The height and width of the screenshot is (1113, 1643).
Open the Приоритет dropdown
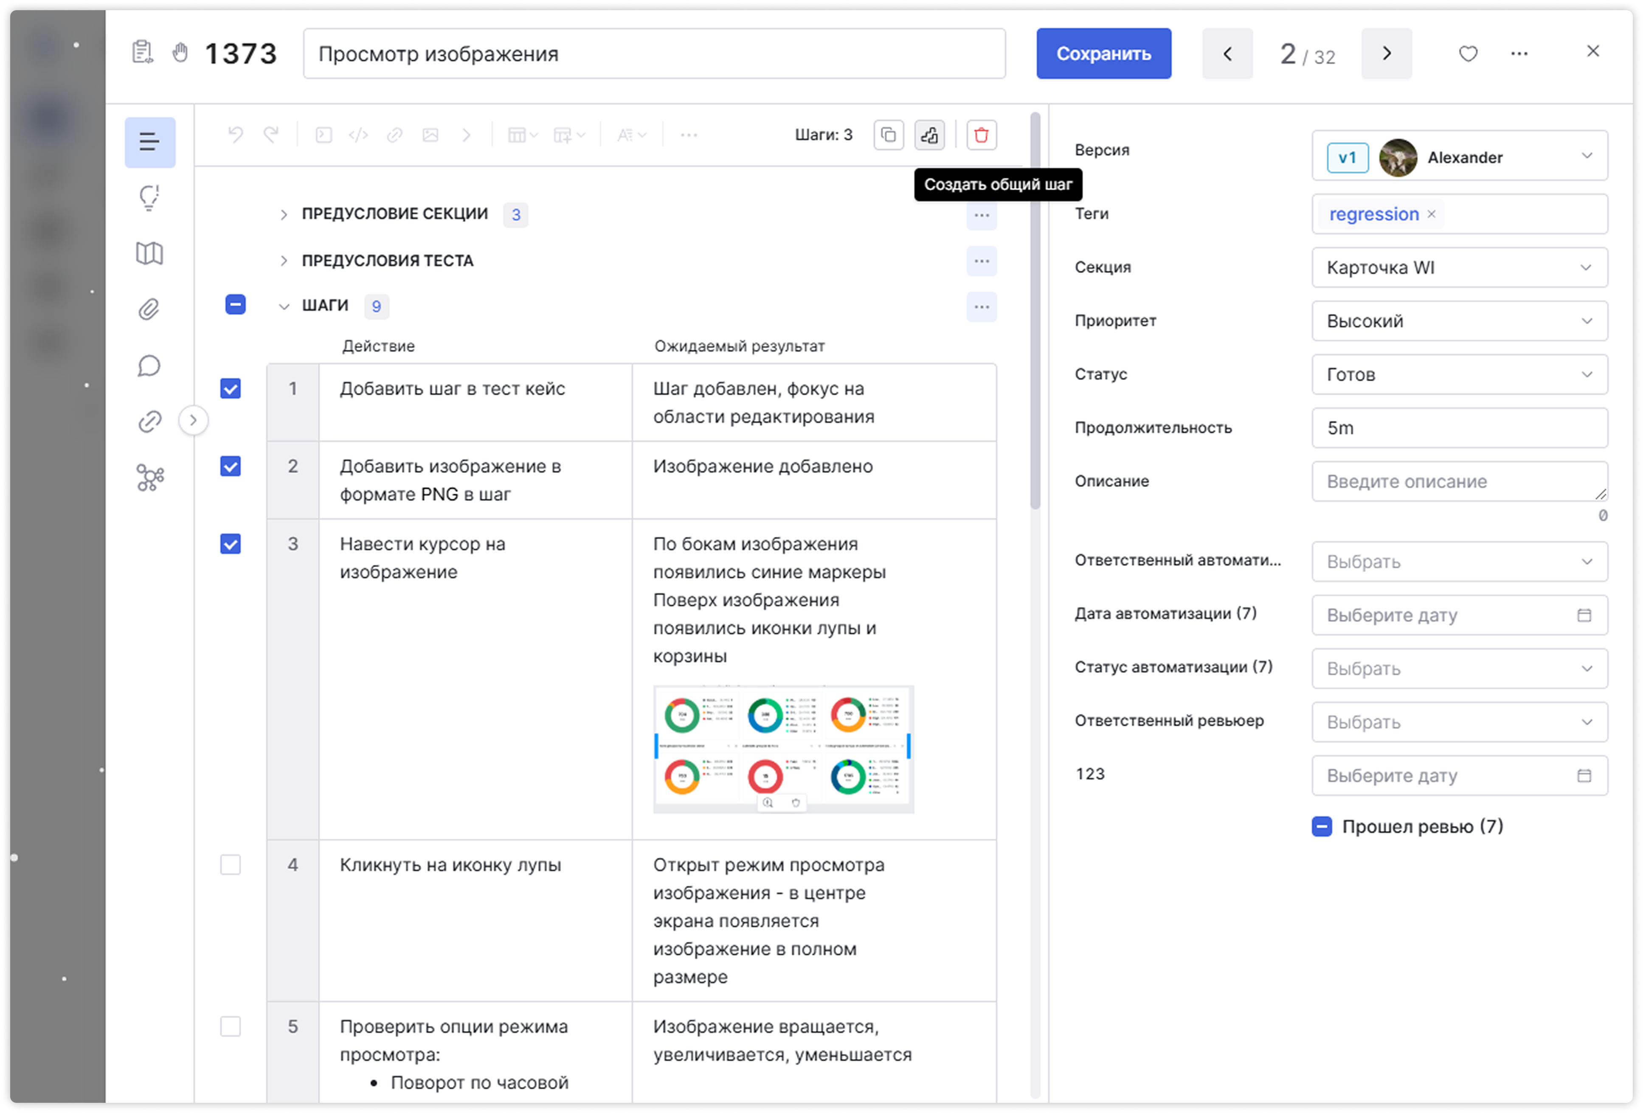(x=1460, y=321)
